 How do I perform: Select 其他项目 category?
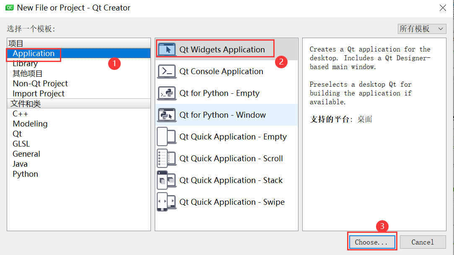pos(79,73)
